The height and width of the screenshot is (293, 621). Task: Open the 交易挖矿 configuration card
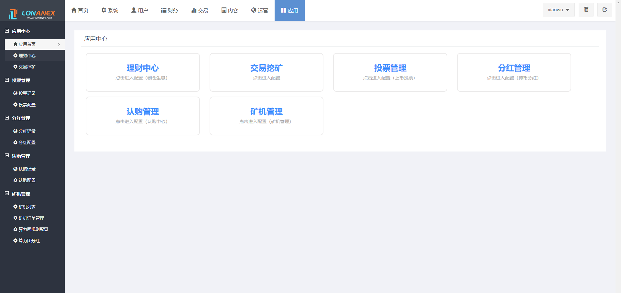267,72
